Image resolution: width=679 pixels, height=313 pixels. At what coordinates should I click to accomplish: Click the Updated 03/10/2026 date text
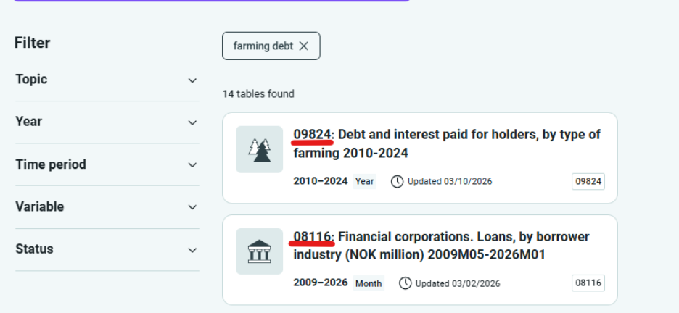tap(450, 181)
